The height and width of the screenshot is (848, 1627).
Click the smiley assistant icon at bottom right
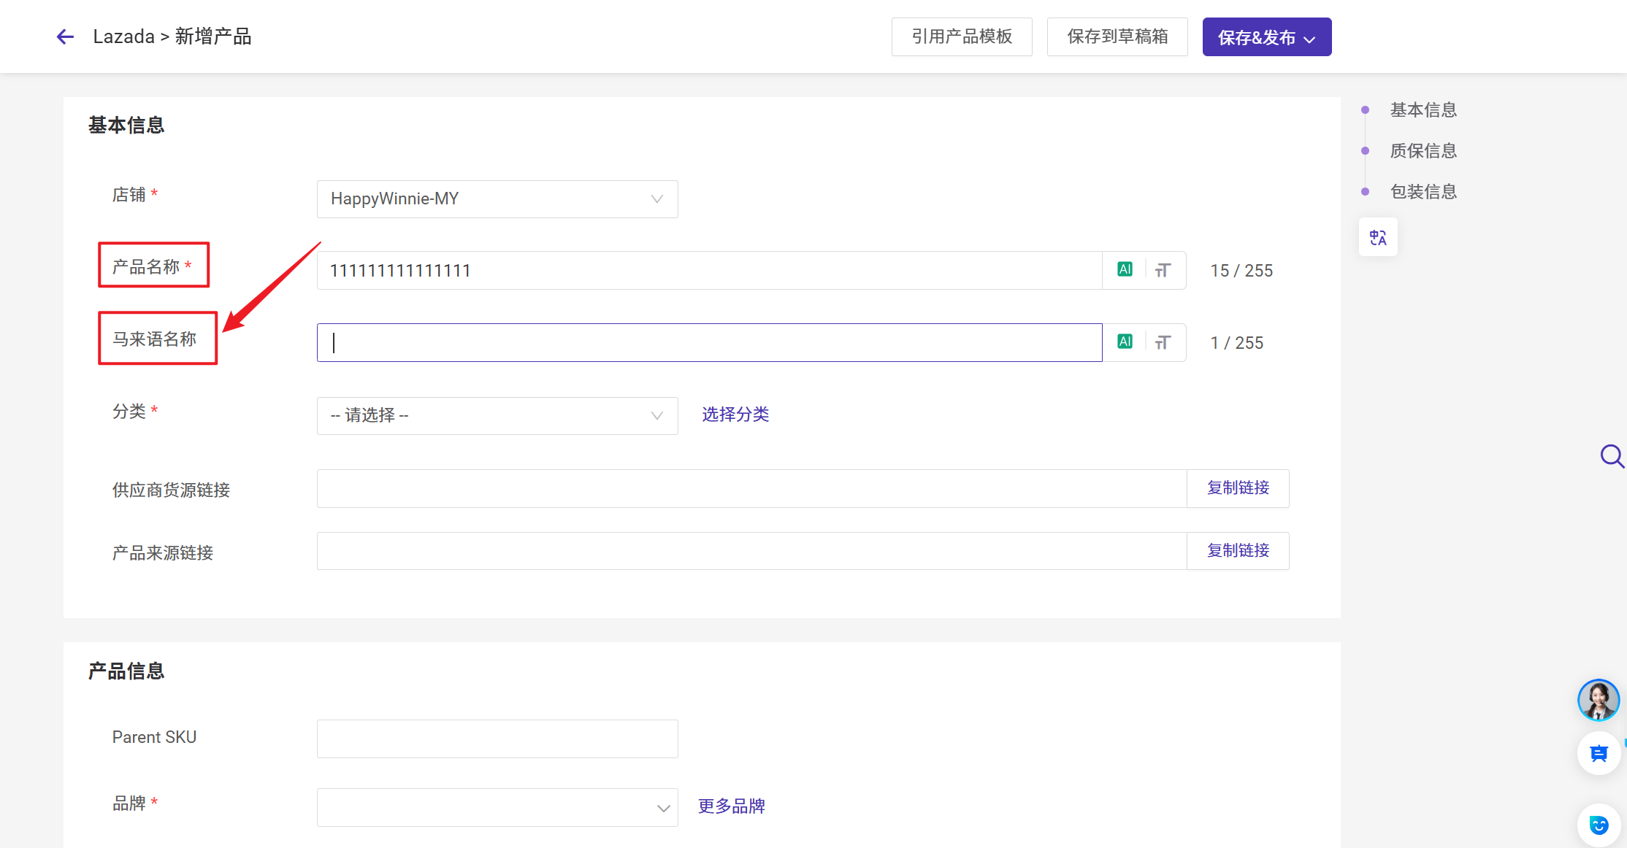[1599, 825]
